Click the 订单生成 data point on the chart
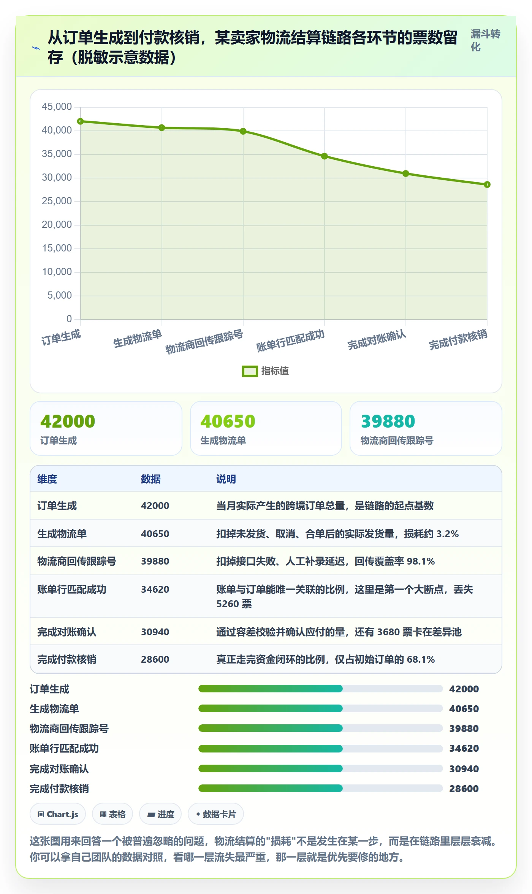Image resolution: width=532 pixels, height=894 pixels. [x=81, y=121]
